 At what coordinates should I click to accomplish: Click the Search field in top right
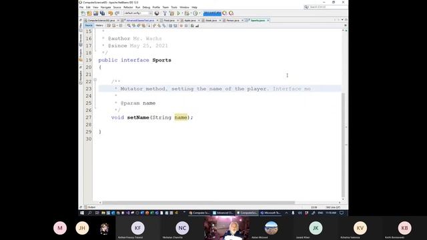point(326,7)
